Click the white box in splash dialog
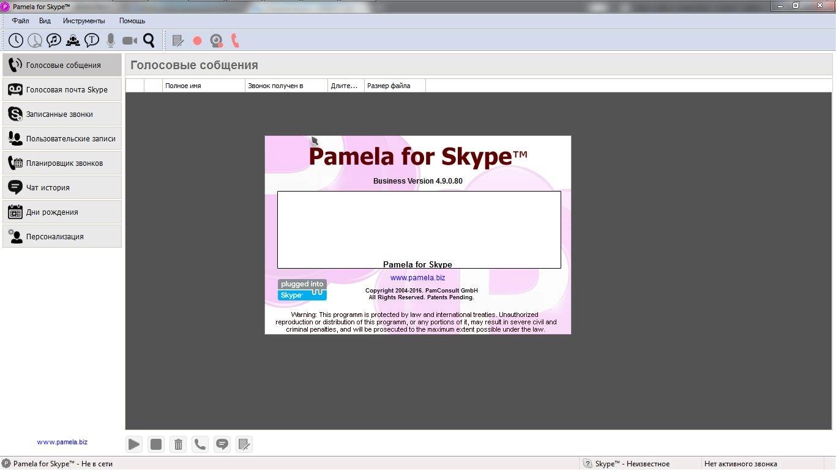836x470 pixels. click(x=419, y=229)
